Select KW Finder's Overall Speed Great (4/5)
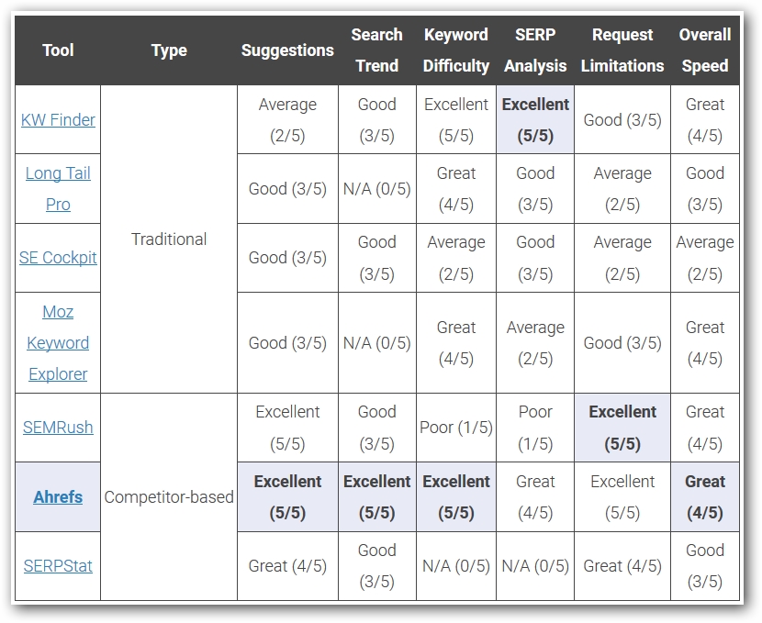762x623 pixels. (705, 119)
